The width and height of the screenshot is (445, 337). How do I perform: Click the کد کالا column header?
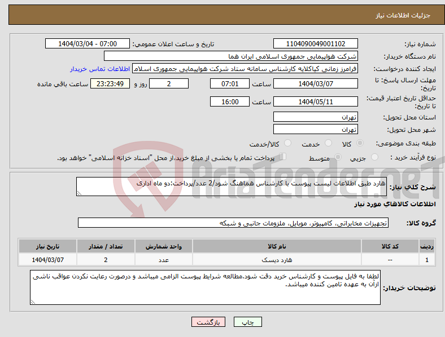390,246
